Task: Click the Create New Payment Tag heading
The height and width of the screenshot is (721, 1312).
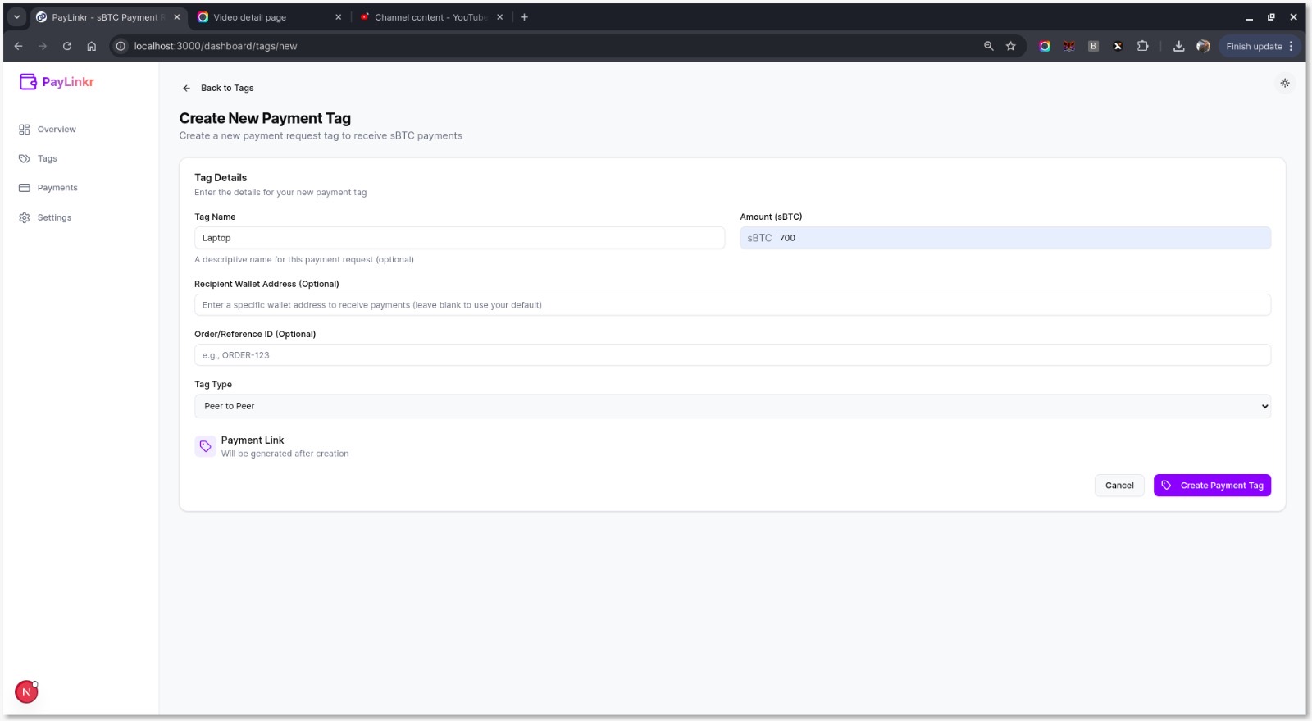Action: click(265, 118)
